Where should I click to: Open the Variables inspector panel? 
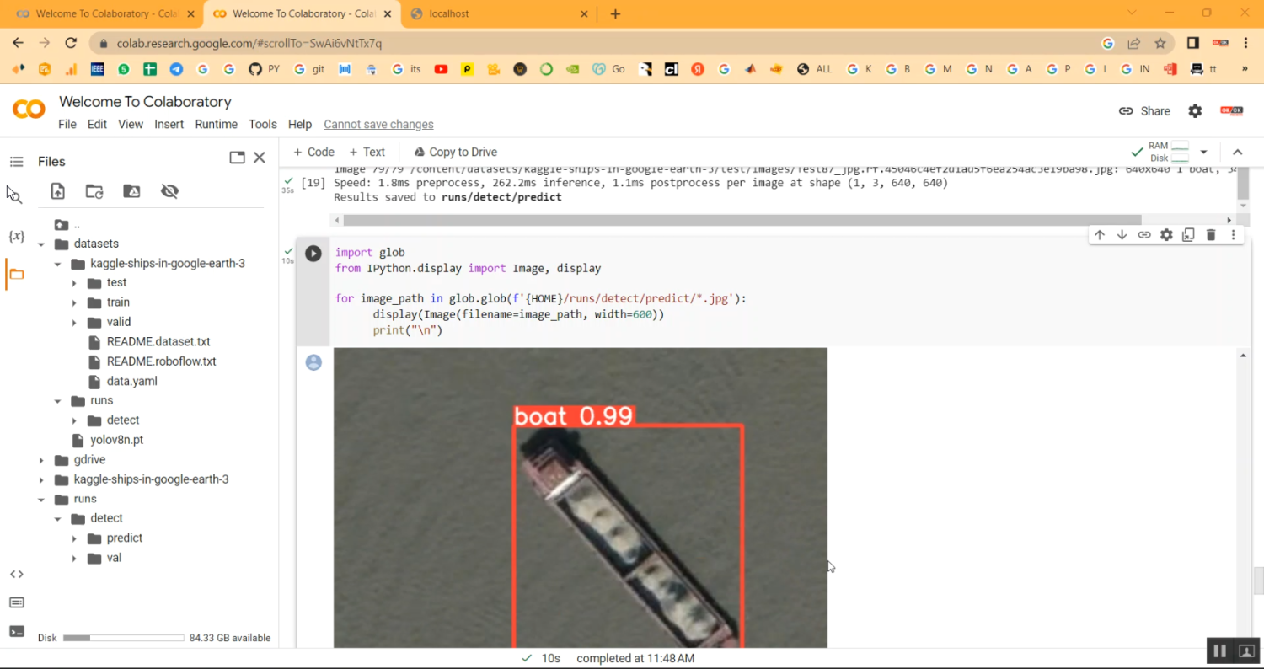16,237
